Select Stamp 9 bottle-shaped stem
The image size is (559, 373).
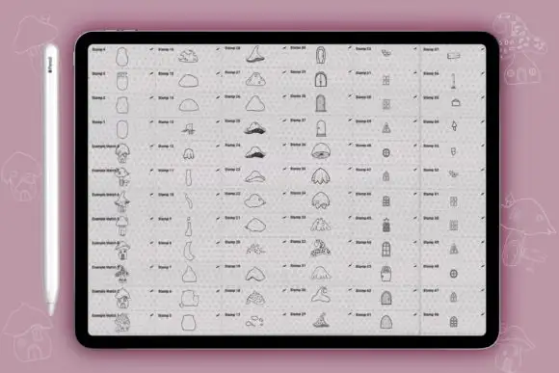[188, 226]
